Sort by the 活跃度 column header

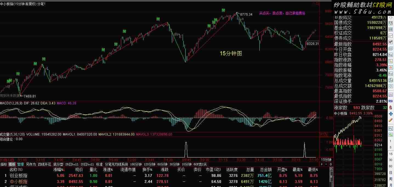tap(232, 170)
